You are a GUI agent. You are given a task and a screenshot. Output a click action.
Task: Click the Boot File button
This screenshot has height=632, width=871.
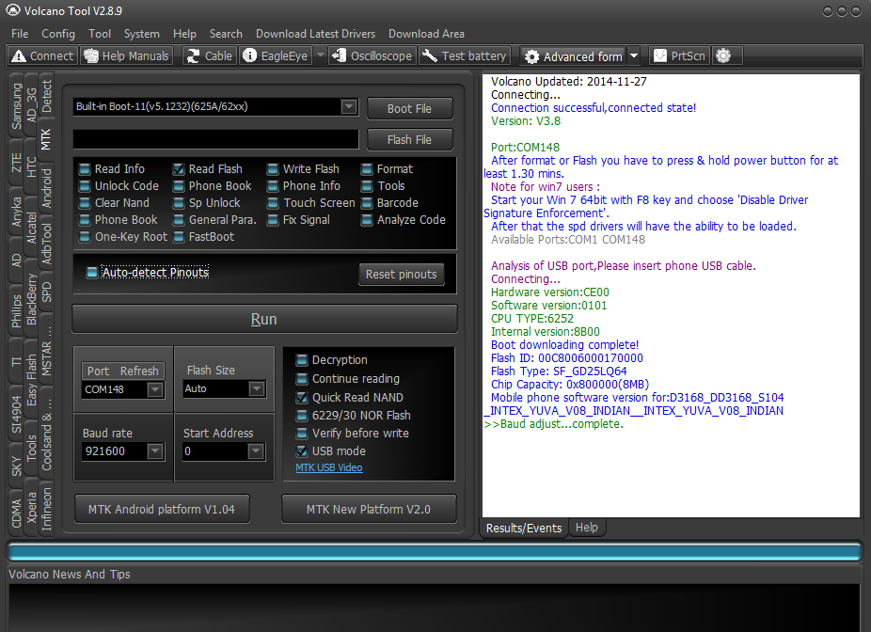pyautogui.click(x=409, y=109)
